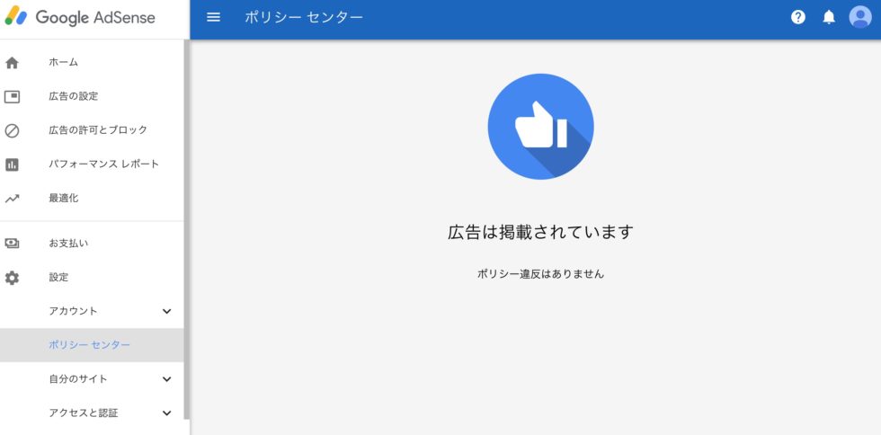Click the payments money icon
881x435 pixels.
(x=12, y=244)
